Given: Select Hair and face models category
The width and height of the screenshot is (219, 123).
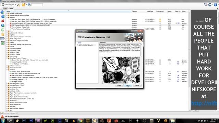Looking at the screenshot, I should click(15, 68).
